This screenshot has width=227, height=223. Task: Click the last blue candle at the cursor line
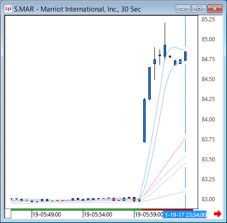pos(185,56)
